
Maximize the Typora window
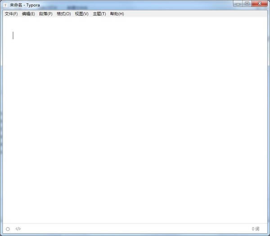click(247, 4)
